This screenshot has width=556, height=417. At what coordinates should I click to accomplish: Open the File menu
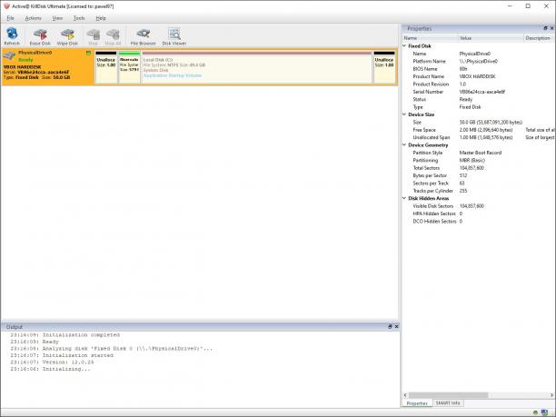point(11,18)
